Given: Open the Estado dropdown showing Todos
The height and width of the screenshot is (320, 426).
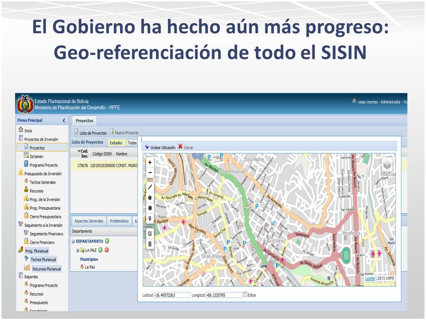Looking at the screenshot, I should click(132, 143).
